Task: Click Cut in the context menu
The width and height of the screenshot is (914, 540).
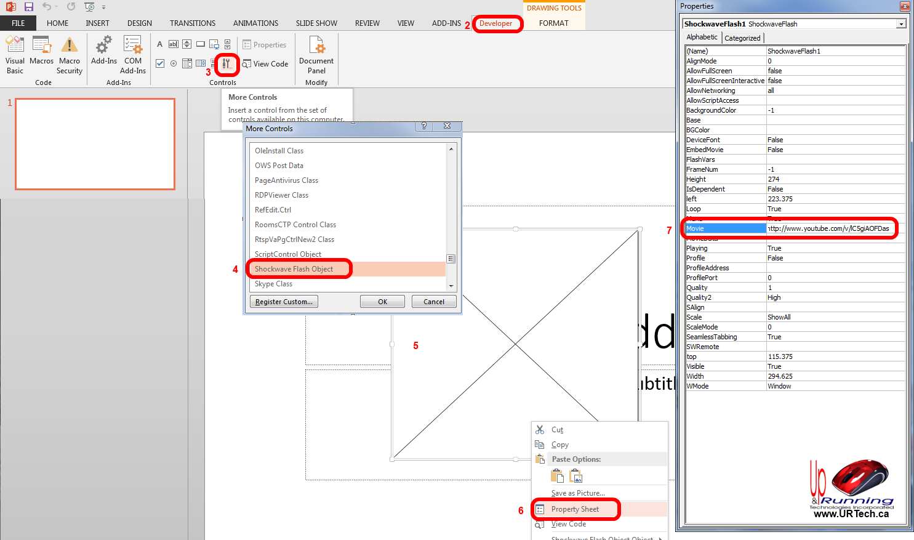Action: [x=557, y=430]
